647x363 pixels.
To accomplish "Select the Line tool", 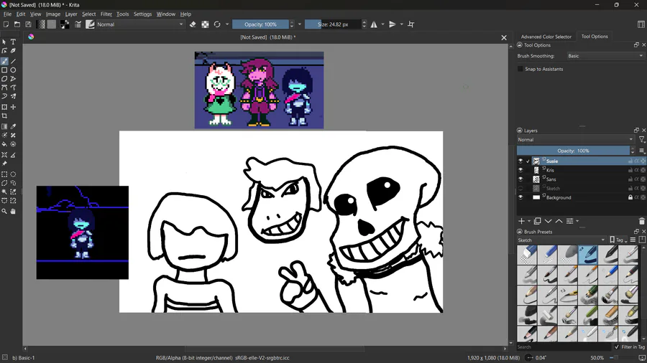I will pos(13,61).
